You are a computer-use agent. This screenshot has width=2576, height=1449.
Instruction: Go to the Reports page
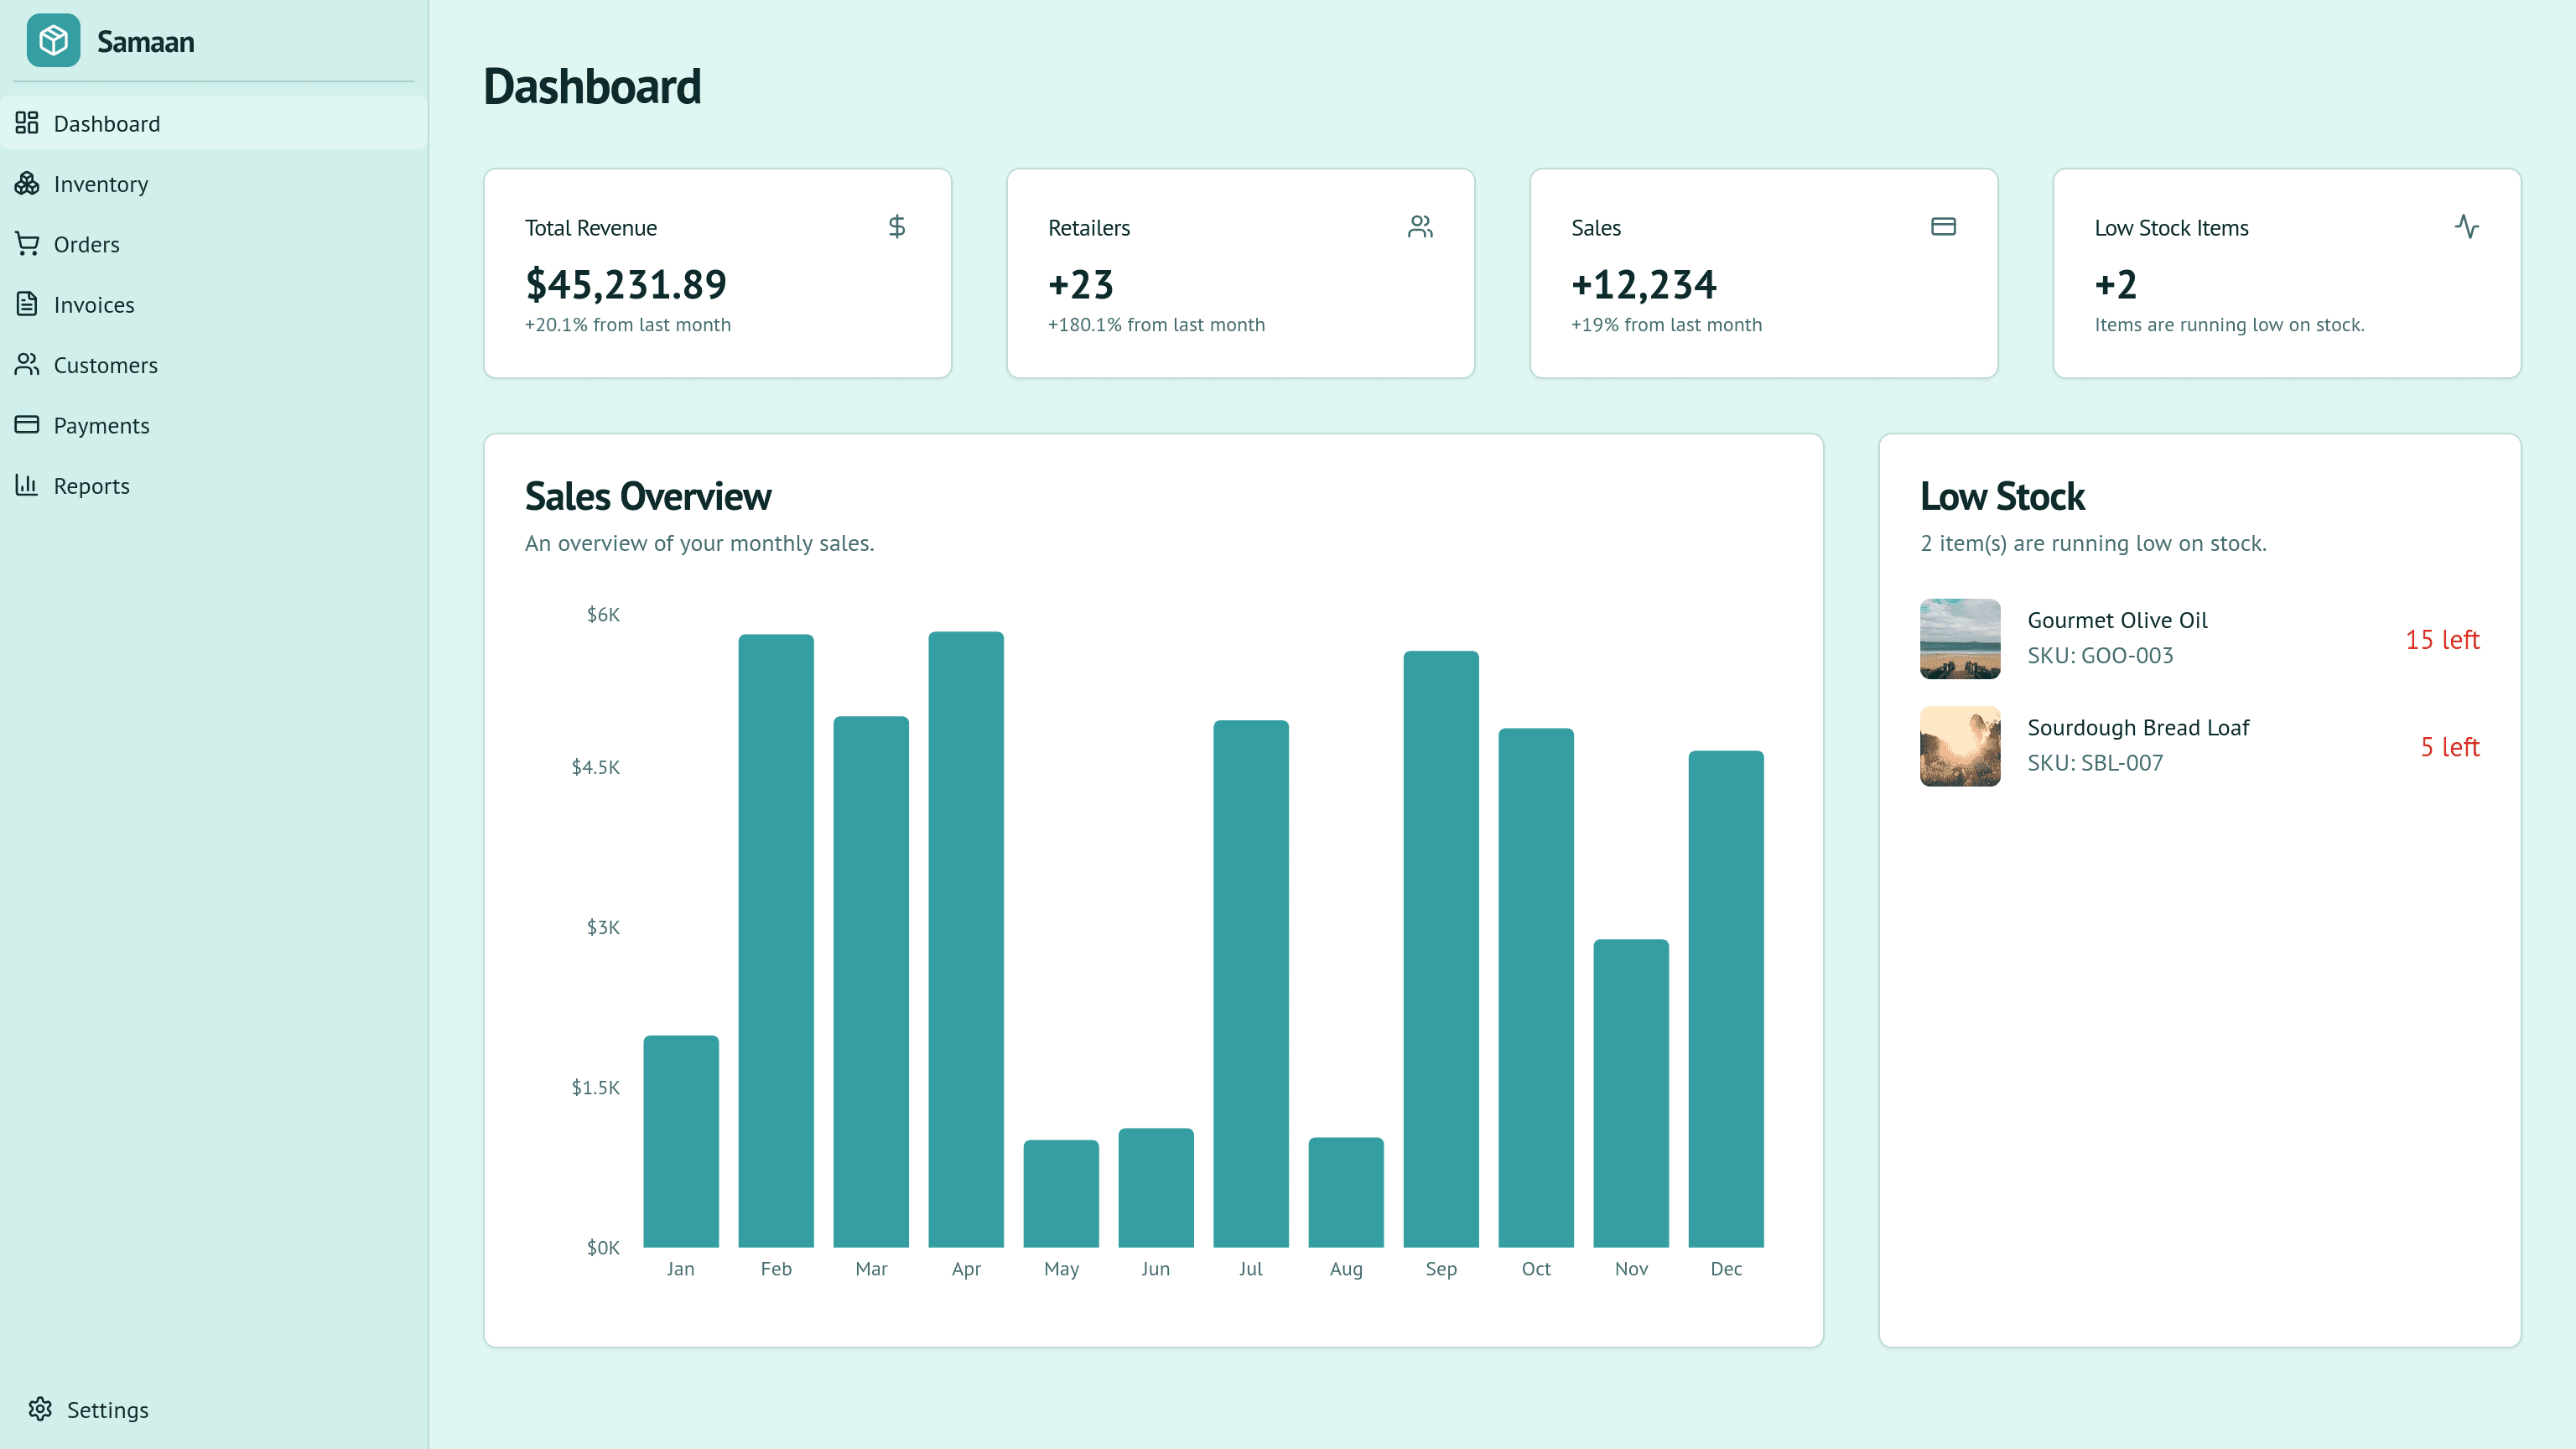[92, 486]
